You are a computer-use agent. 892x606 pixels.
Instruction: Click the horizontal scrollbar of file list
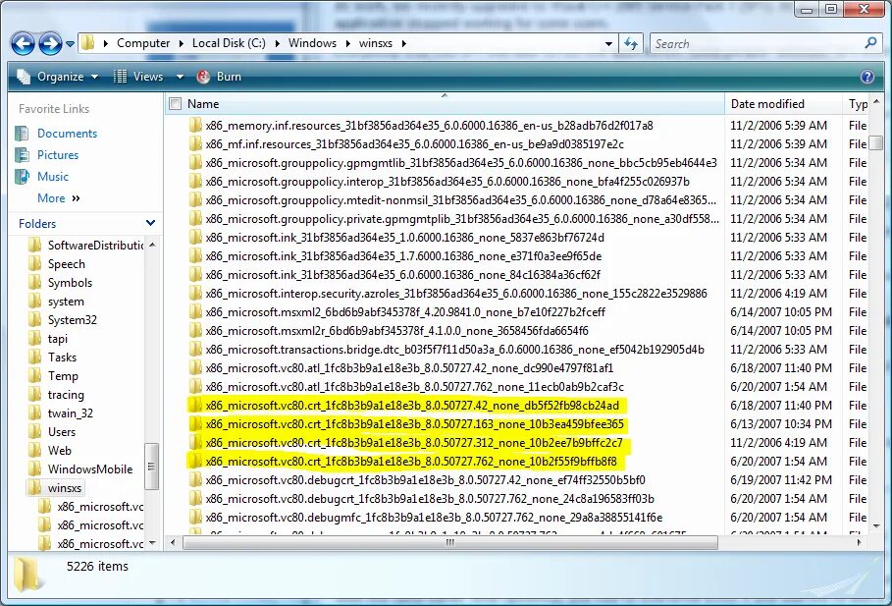pos(450,543)
